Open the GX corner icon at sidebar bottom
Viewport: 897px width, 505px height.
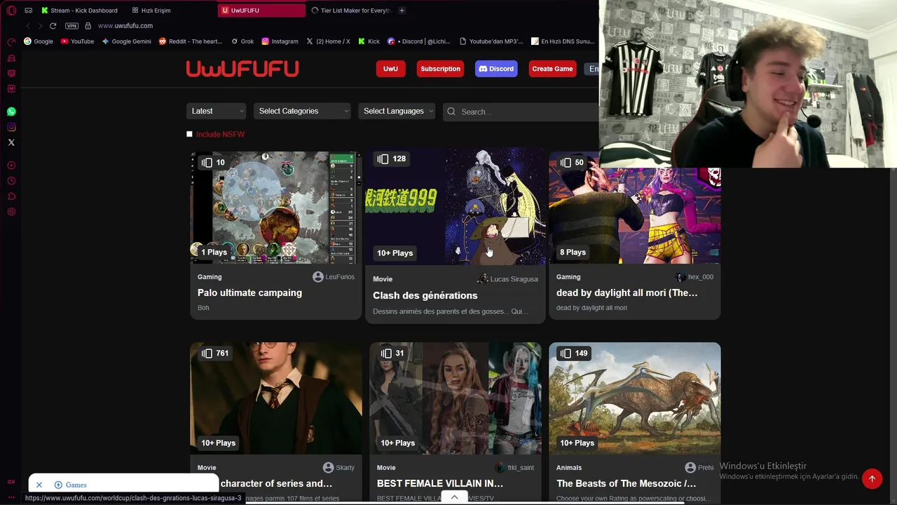[11, 482]
